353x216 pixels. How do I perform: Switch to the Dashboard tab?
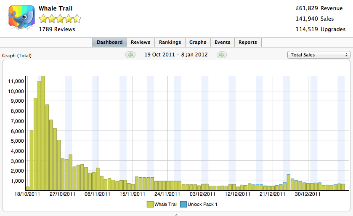110,42
